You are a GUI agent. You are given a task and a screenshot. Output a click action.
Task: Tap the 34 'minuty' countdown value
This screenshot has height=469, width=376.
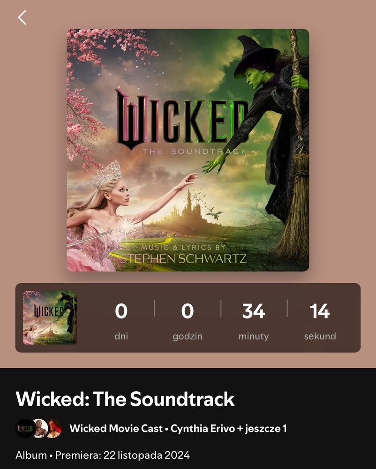point(254,311)
